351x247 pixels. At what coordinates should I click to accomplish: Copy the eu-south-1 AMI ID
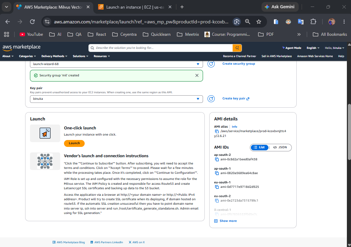click(216, 187)
